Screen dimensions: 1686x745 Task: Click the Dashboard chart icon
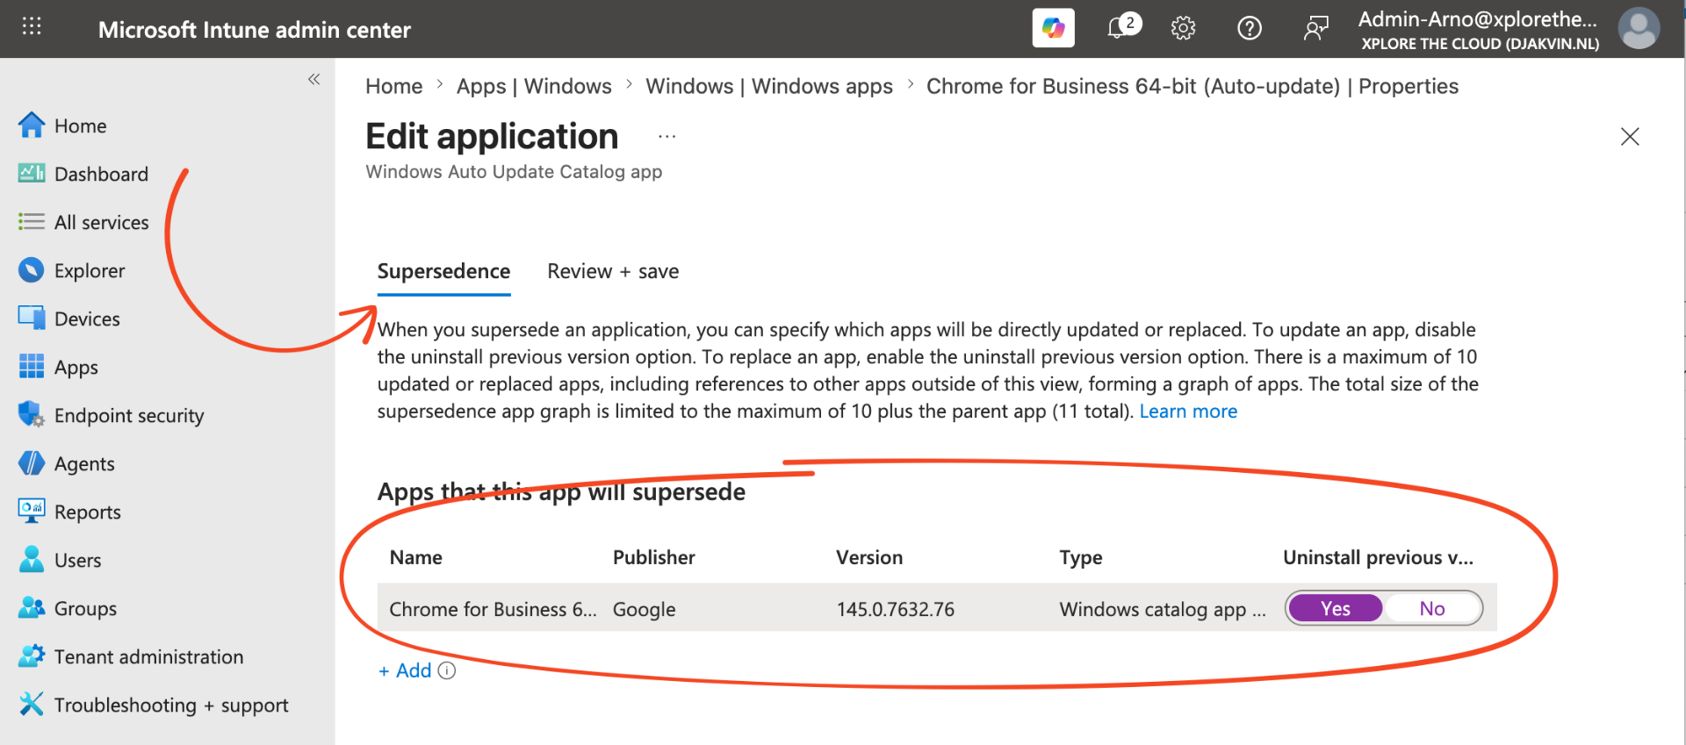point(32,174)
